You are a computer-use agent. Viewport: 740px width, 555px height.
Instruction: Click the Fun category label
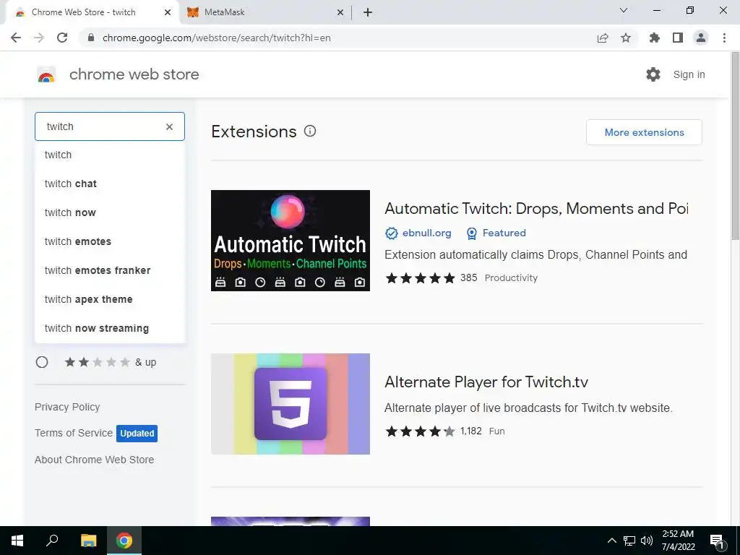coord(497,431)
